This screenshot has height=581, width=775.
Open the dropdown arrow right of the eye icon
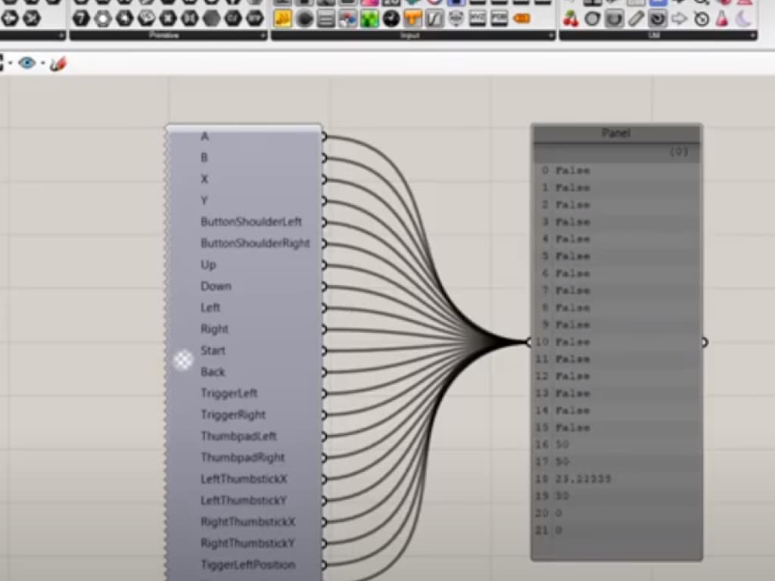(43, 64)
